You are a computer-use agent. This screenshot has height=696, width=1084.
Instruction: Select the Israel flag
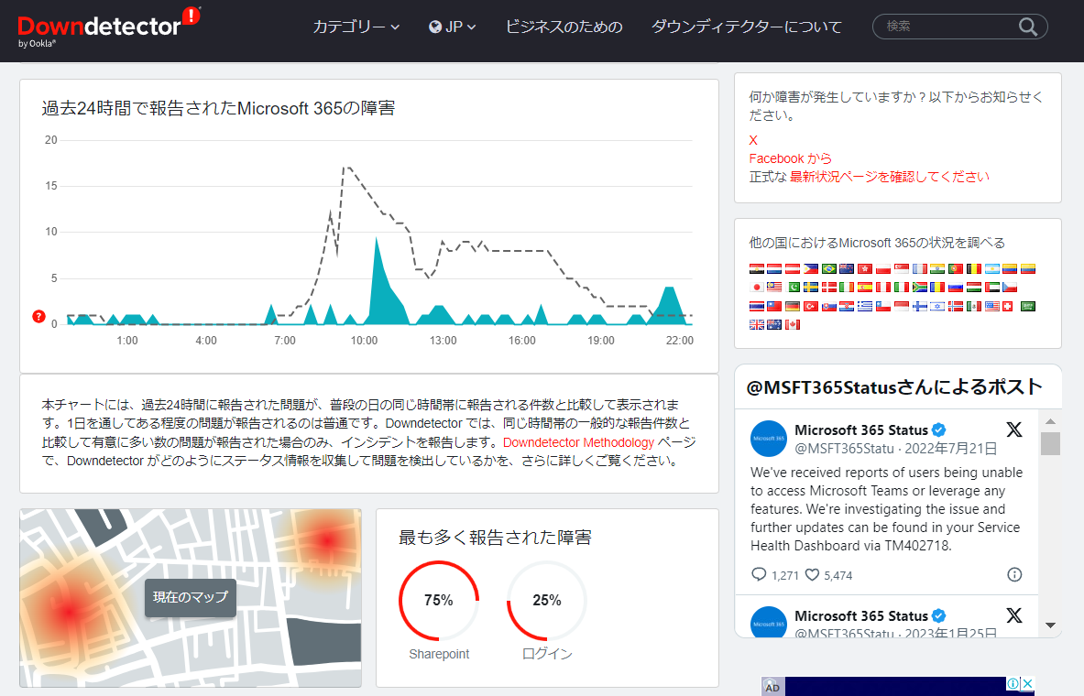click(x=937, y=306)
